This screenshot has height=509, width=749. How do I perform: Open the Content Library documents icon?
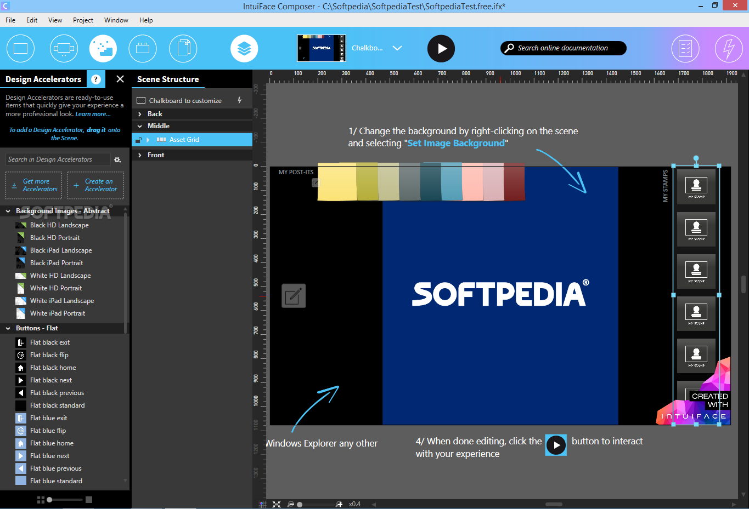(x=183, y=48)
